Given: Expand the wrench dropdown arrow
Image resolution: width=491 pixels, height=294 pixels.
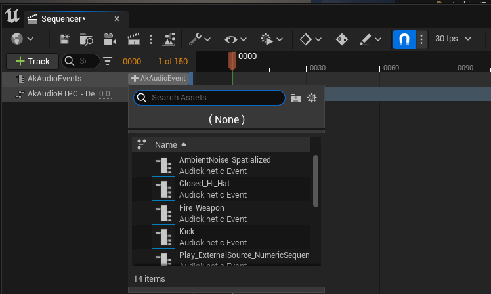Looking at the screenshot, I should [207, 39].
